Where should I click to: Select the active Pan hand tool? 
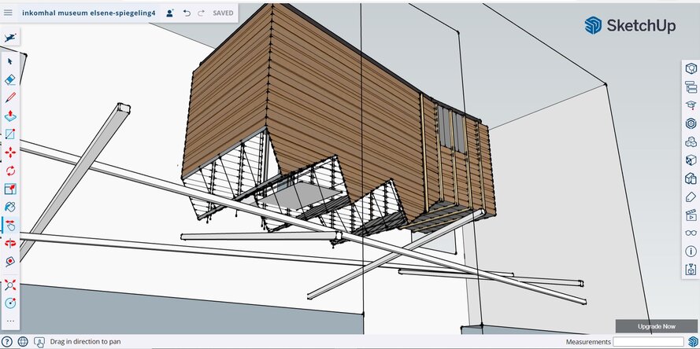tap(10, 225)
